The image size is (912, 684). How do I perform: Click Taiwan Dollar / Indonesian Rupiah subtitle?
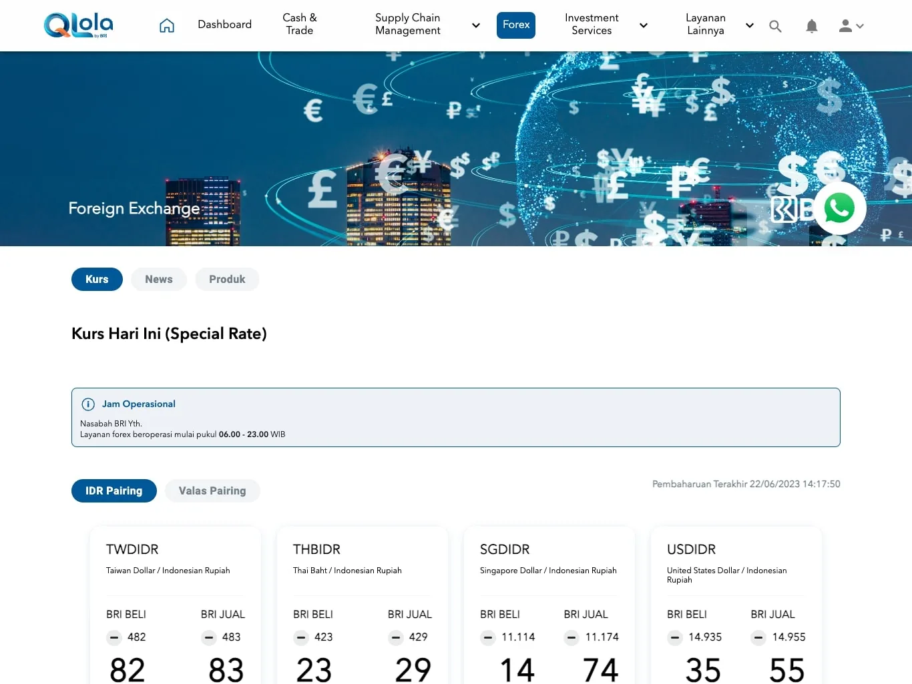pos(168,571)
